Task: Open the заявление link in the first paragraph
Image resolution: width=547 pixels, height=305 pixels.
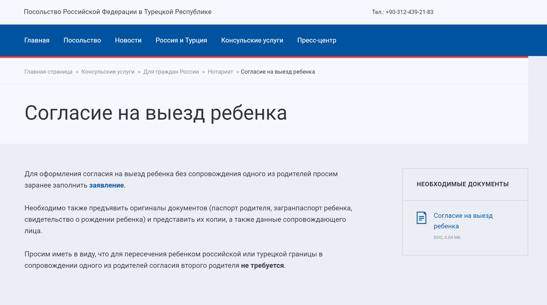Action: pyautogui.click(x=106, y=185)
